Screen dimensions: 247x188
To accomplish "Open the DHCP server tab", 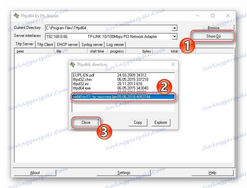I will click(67, 45).
